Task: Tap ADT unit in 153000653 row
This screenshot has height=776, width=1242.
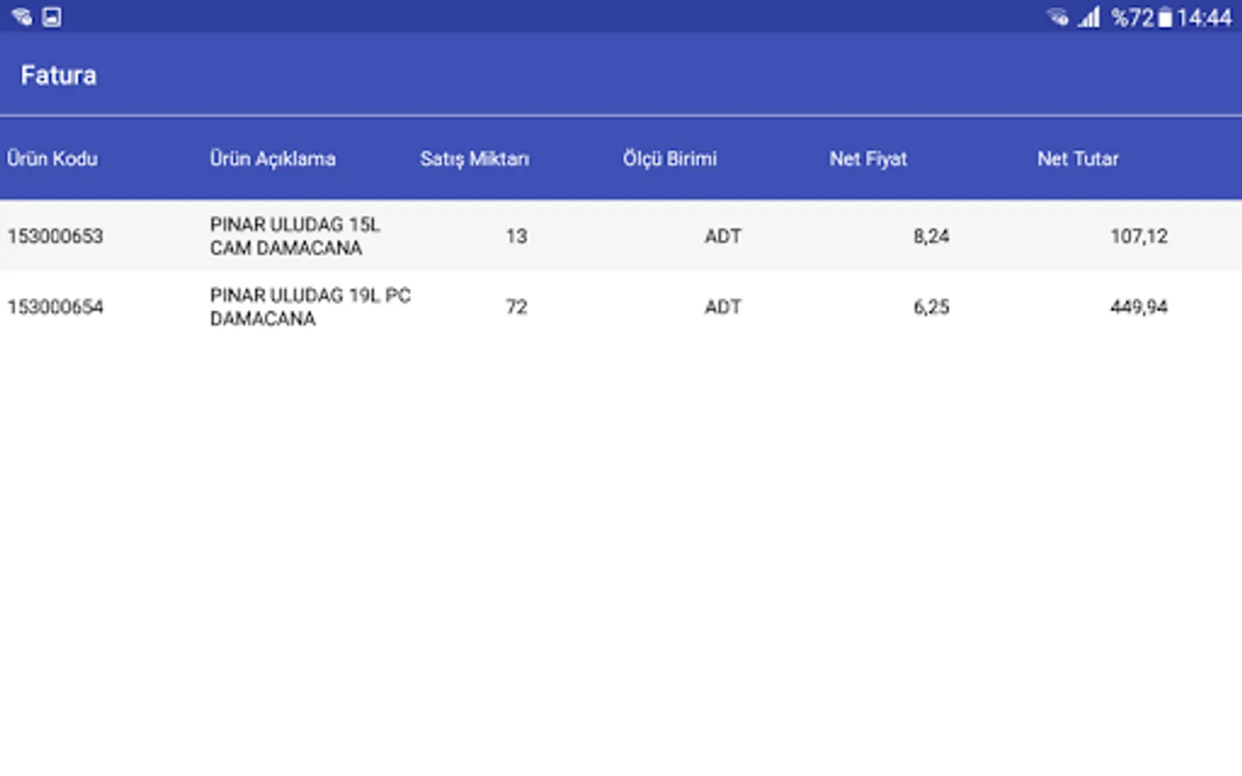Action: 723,236
